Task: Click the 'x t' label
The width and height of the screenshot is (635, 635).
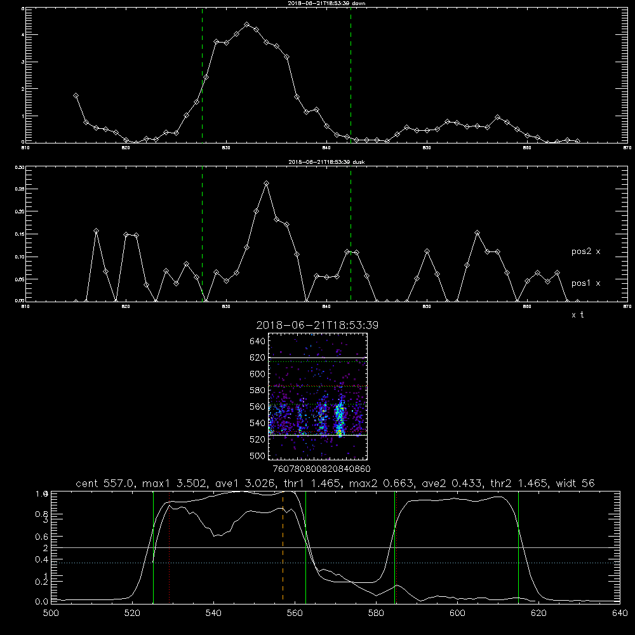Action: tap(577, 315)
